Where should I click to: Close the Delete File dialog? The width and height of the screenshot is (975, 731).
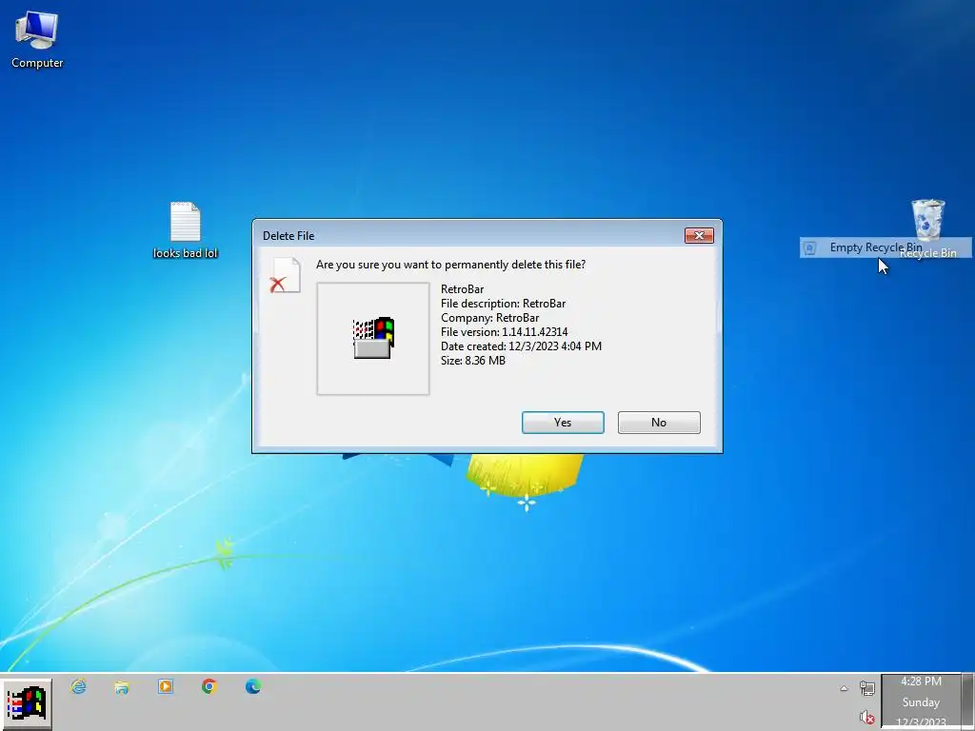699,236
